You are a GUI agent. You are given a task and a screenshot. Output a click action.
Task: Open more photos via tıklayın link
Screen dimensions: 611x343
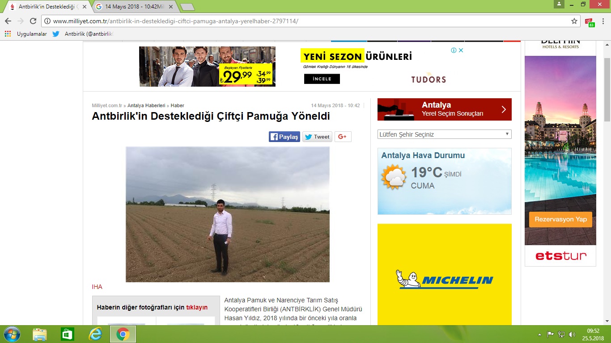click(x=197, y=307)
